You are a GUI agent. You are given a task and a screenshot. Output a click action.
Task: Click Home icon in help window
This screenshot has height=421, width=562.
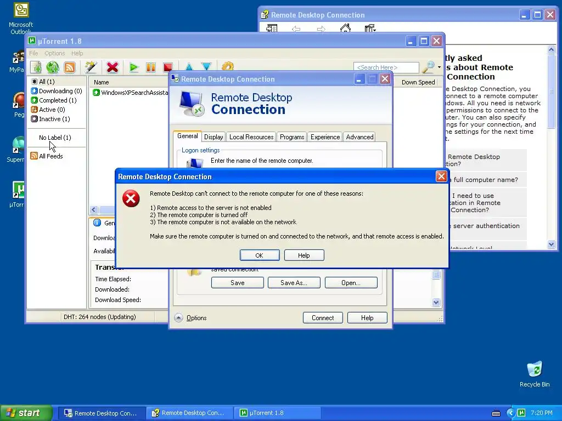point(346,28)
